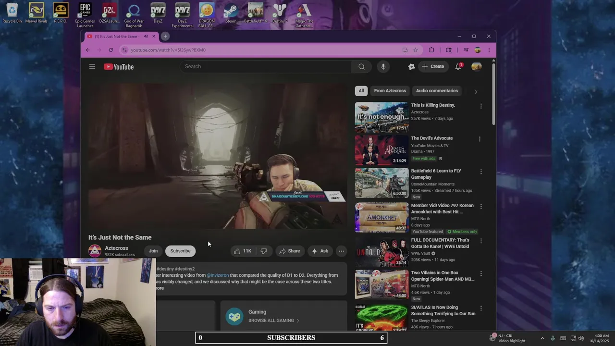Click the Ask AI button
Image resolution: width=615 pixels, height=346 pixels.
320,251
